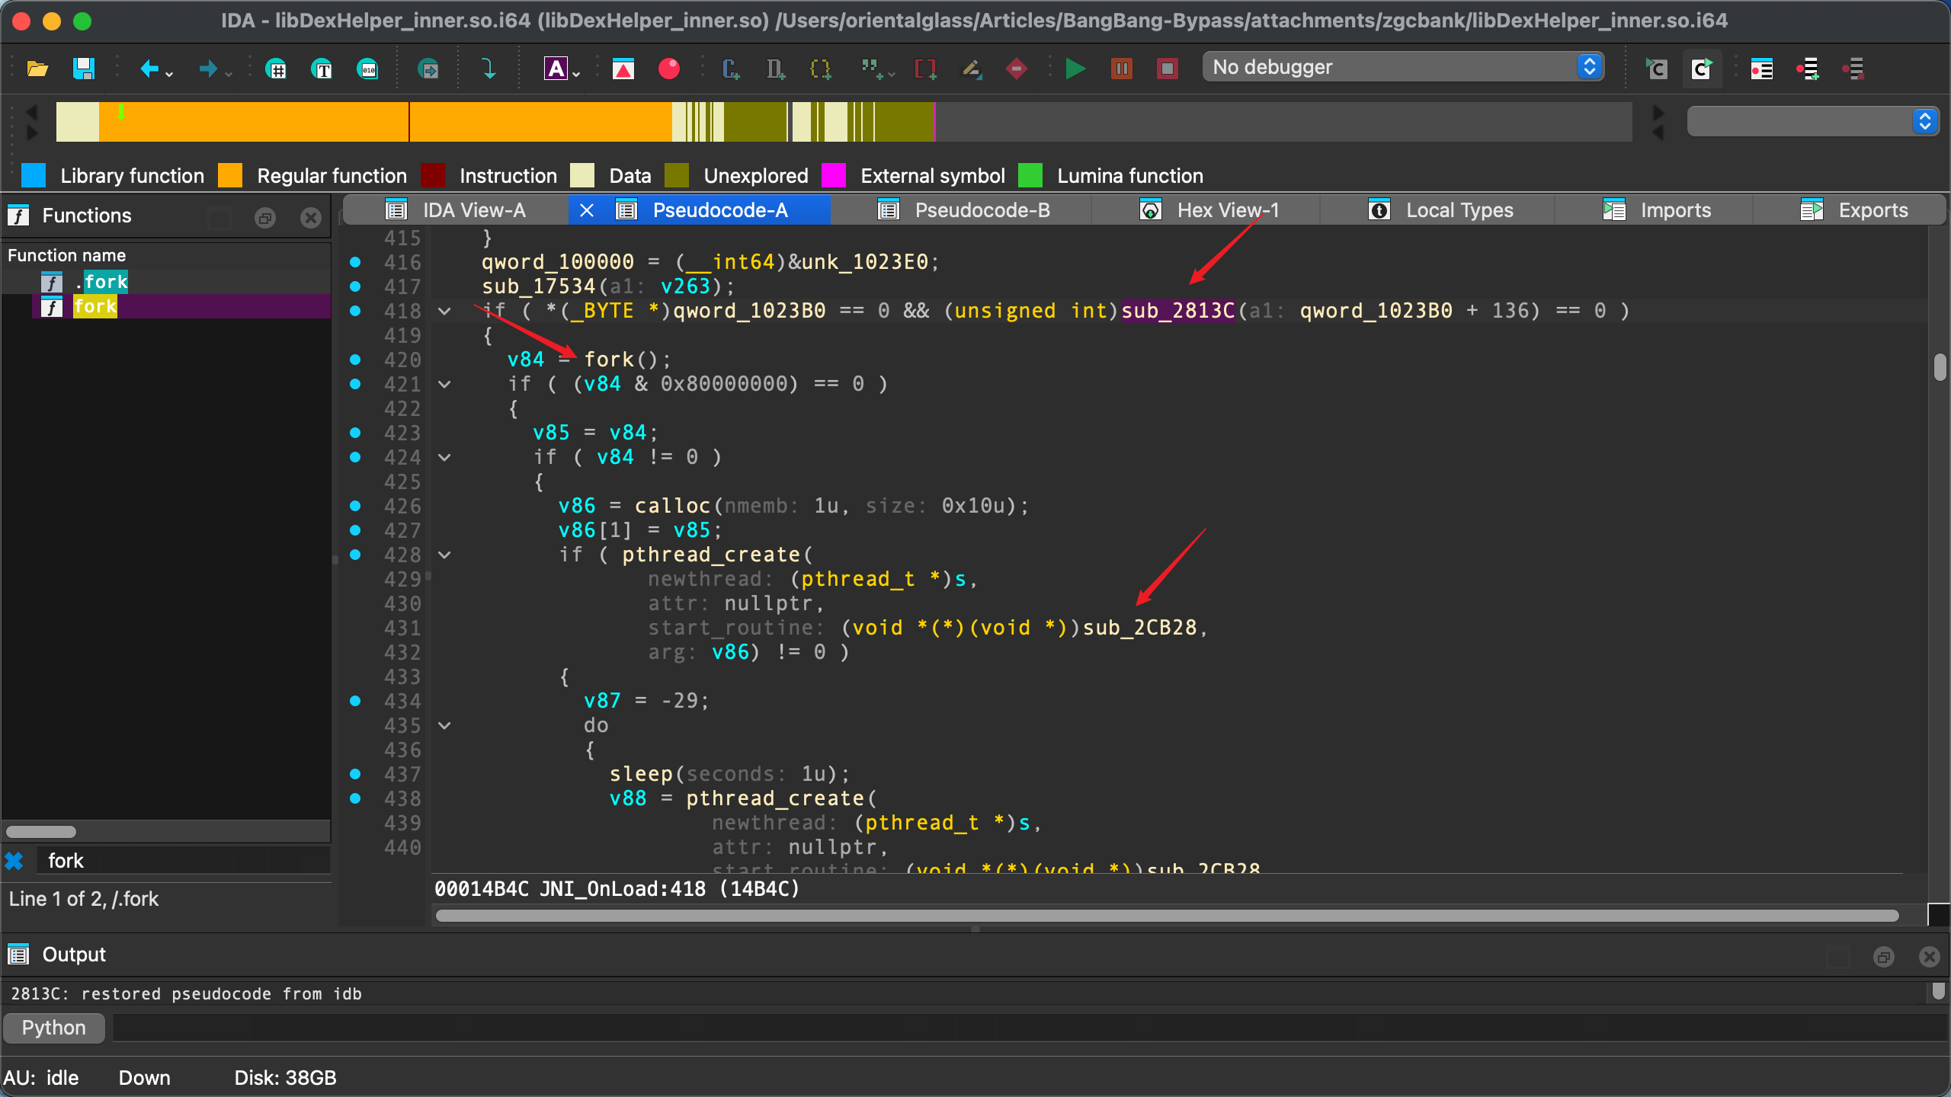Close the Functions panel
Screen dimensions: 1951x1097
[x=310, y=218]
